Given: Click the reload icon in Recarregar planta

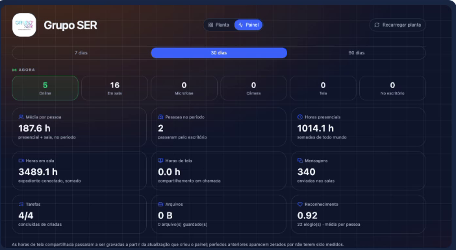Looking at the screenshot, I should (x=377, y=25).
